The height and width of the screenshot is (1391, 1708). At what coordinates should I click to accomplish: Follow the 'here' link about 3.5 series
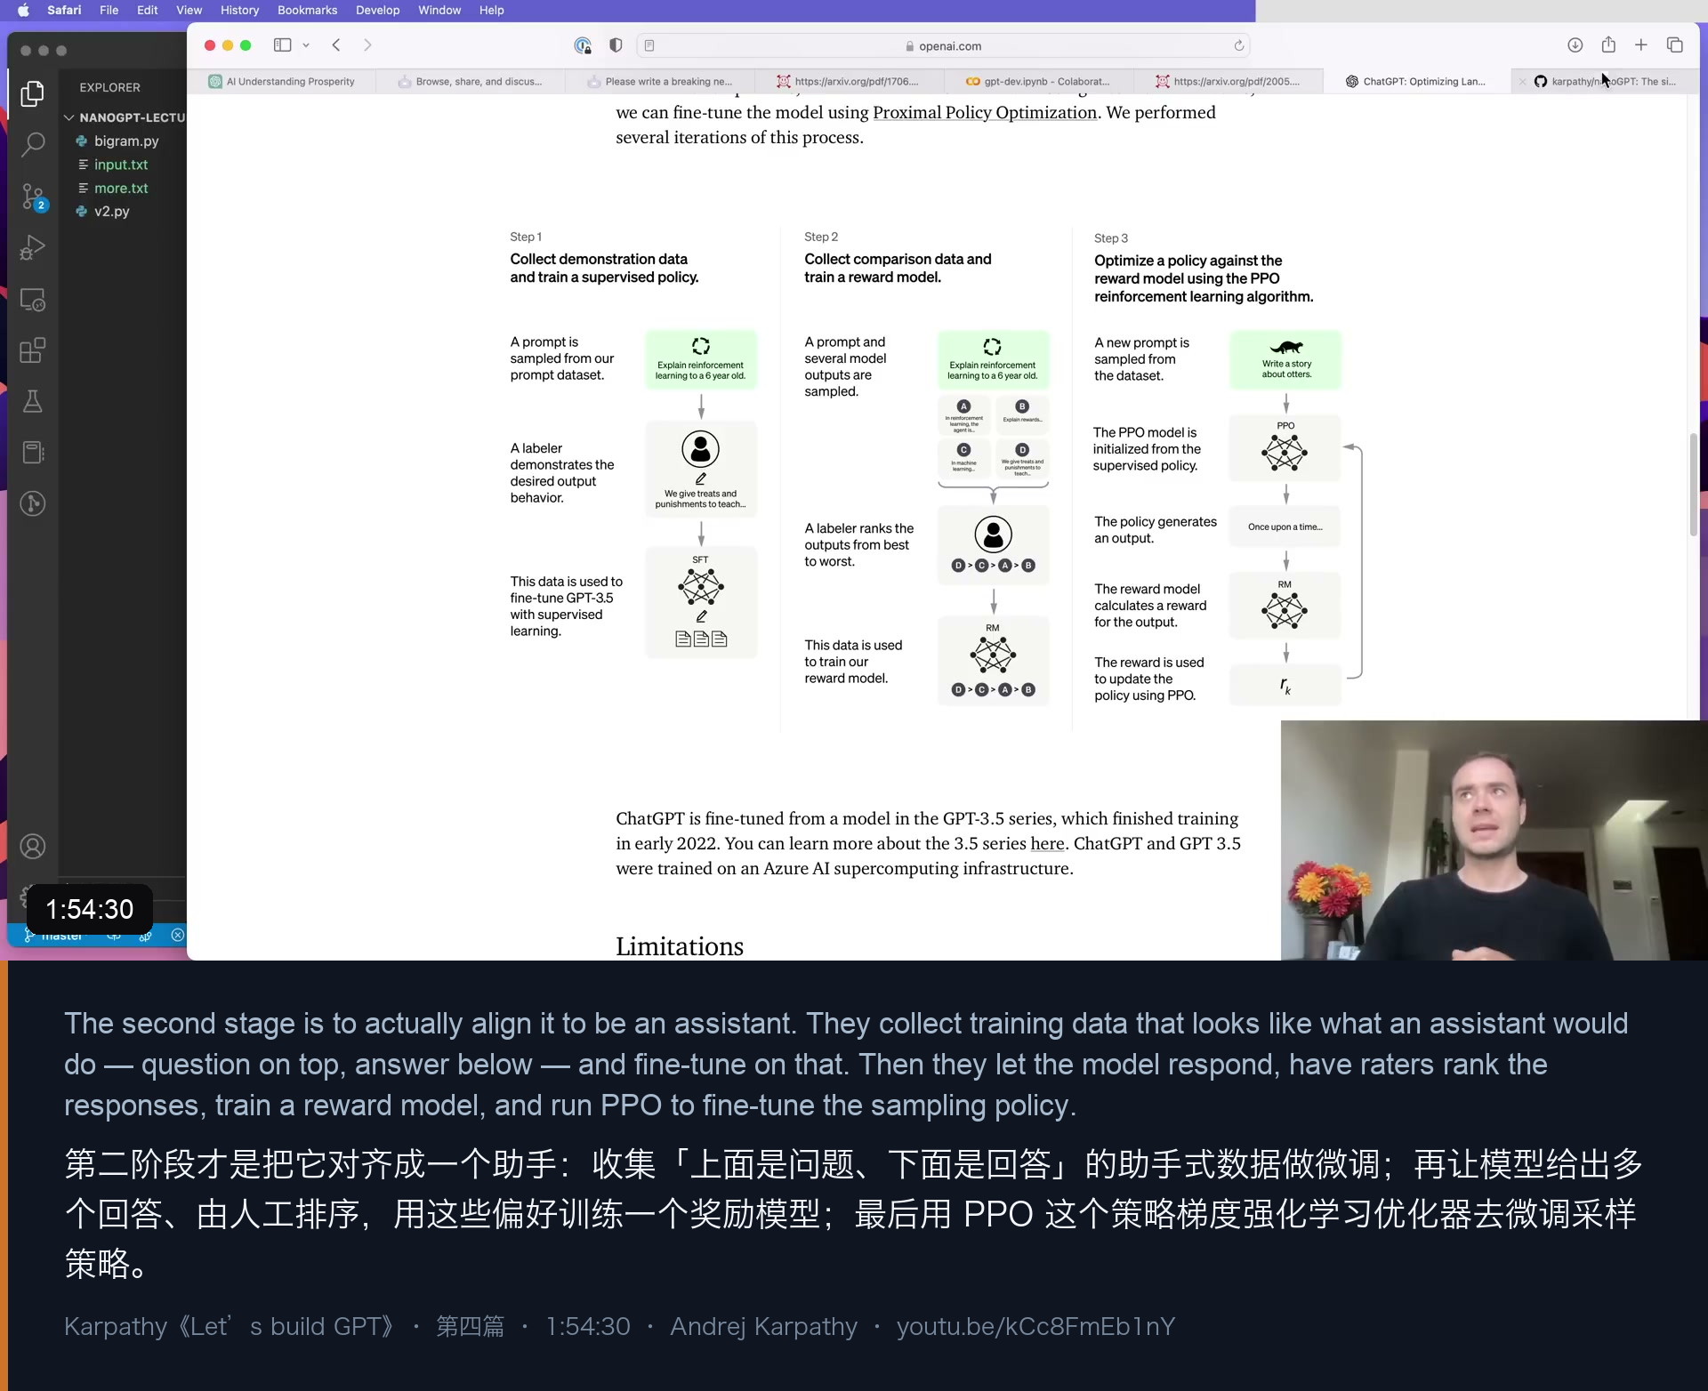(1047, 843)
